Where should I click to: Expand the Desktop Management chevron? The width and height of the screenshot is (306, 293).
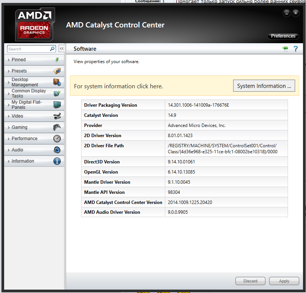tap(9, 82)
